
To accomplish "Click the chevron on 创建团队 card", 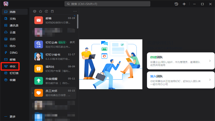I will pos(210,61).
